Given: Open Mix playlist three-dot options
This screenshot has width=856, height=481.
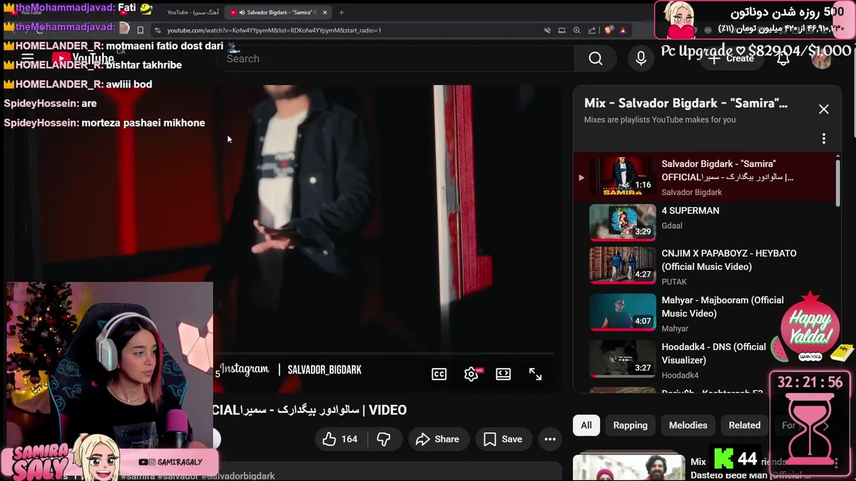Looking at the screenshot, I should pyautogui.click(x=824, y=138).
